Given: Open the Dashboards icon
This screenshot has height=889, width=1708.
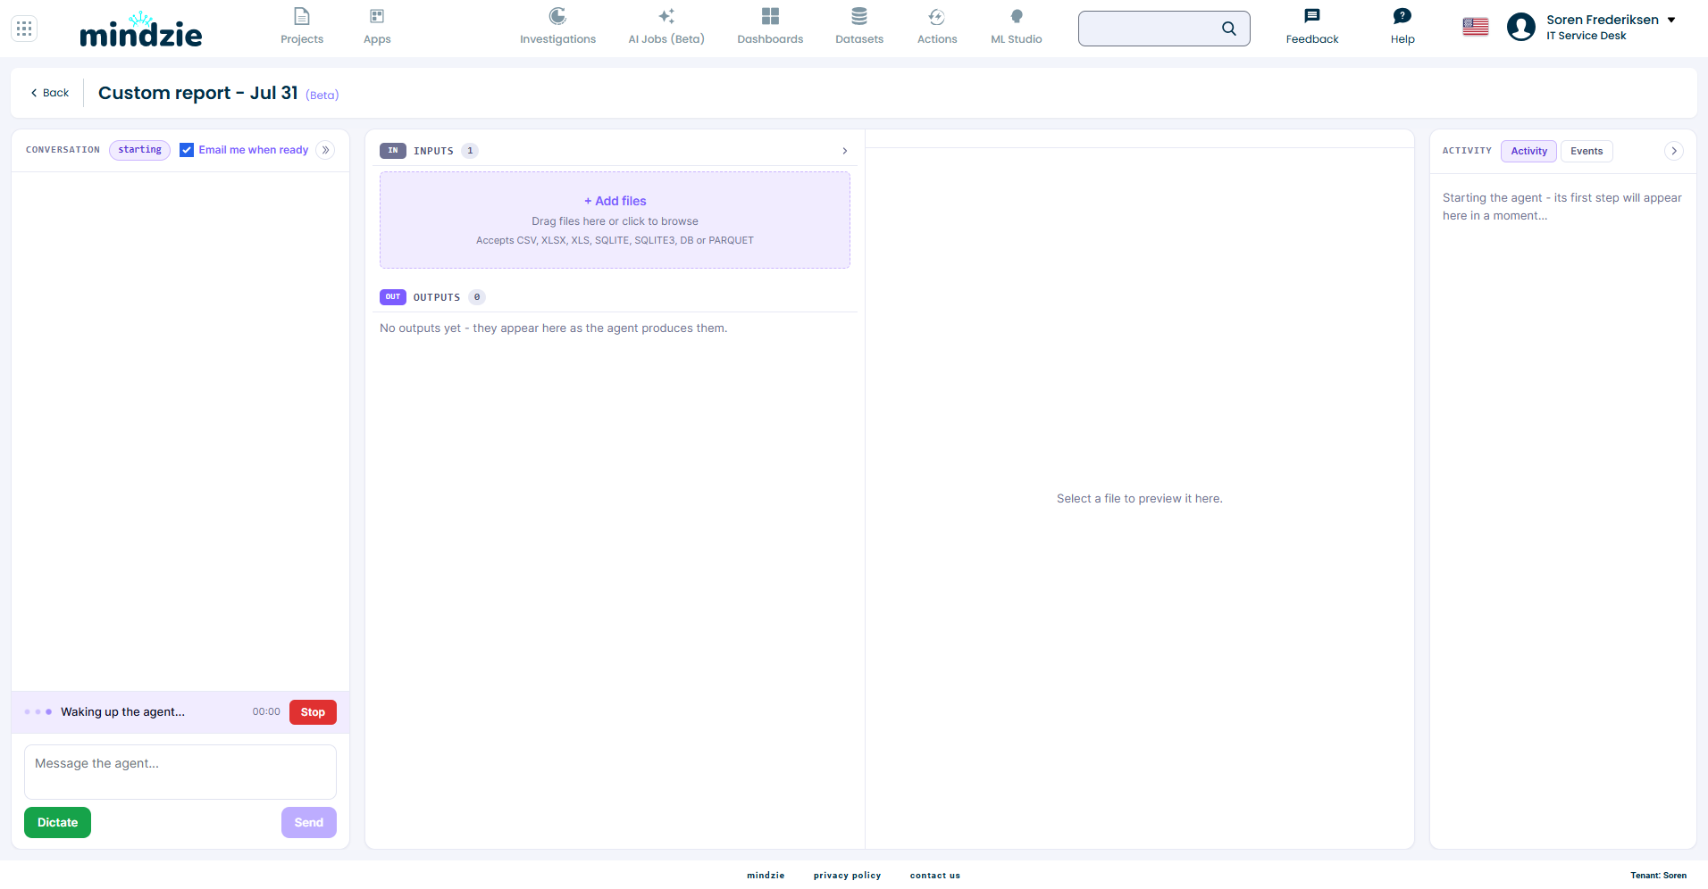Looking at the screenshot, I should pos(770,16).
